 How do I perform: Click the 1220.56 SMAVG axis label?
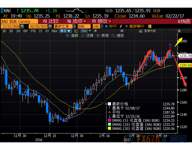pyautogui.click(x=185, y=65)
